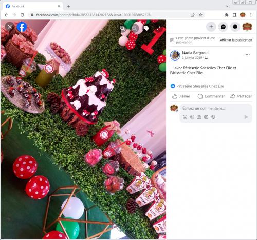Image resolution: width=257 pixels, height=240 pixels.
Task: Open post date 1 janvier 2019
Action: coord(192,58)
